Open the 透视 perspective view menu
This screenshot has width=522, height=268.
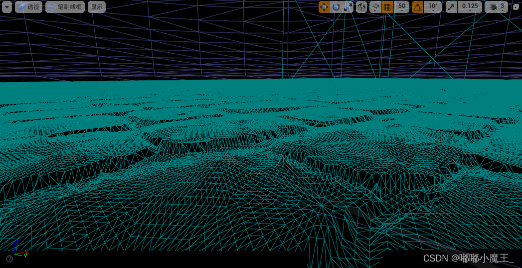(28, 7)
